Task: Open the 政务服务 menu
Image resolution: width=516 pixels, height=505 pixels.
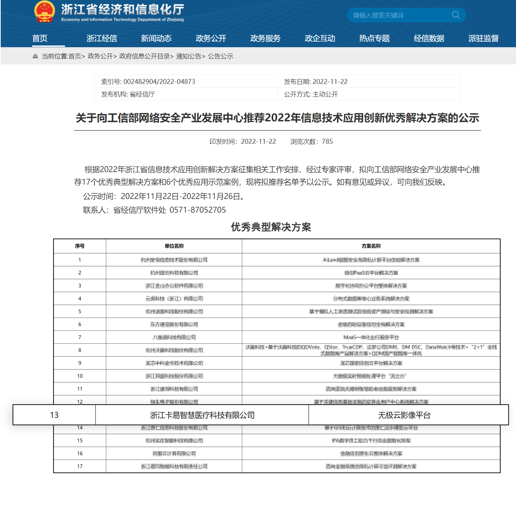Action: click(x=265, y=38)
